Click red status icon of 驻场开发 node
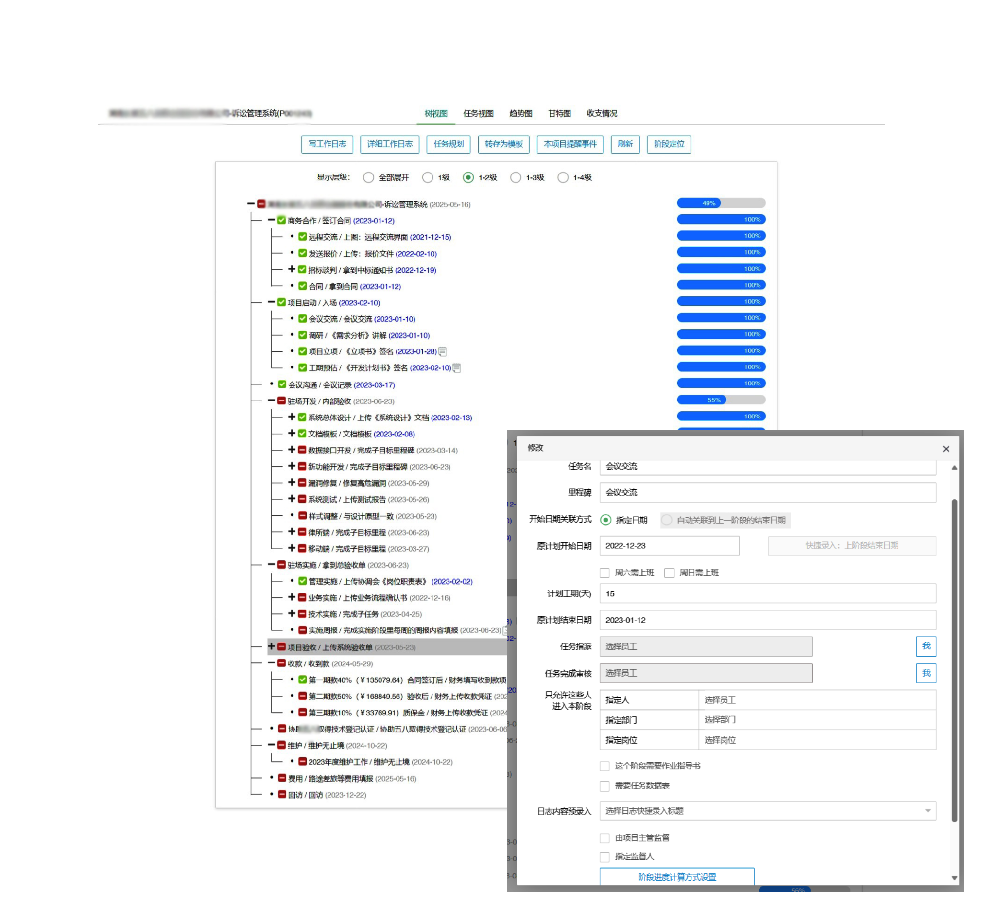 click(281, 401)
